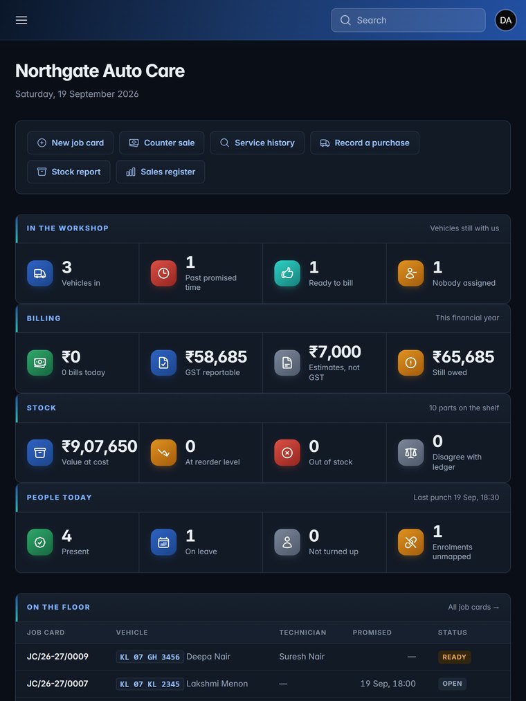Click the Enrolments unmapped broken-link icon
Image resolution: width=526 pixels, height=701 pixels.
[410, 542]
